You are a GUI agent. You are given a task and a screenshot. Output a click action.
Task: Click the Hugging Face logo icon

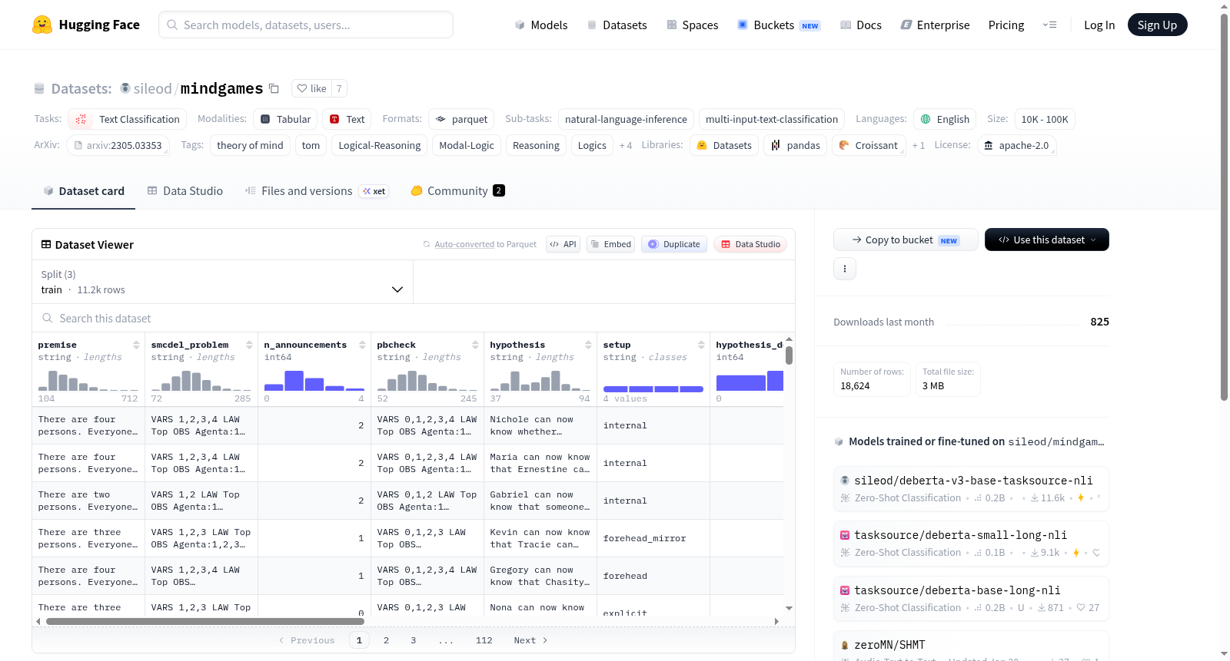tap(42, 25)
